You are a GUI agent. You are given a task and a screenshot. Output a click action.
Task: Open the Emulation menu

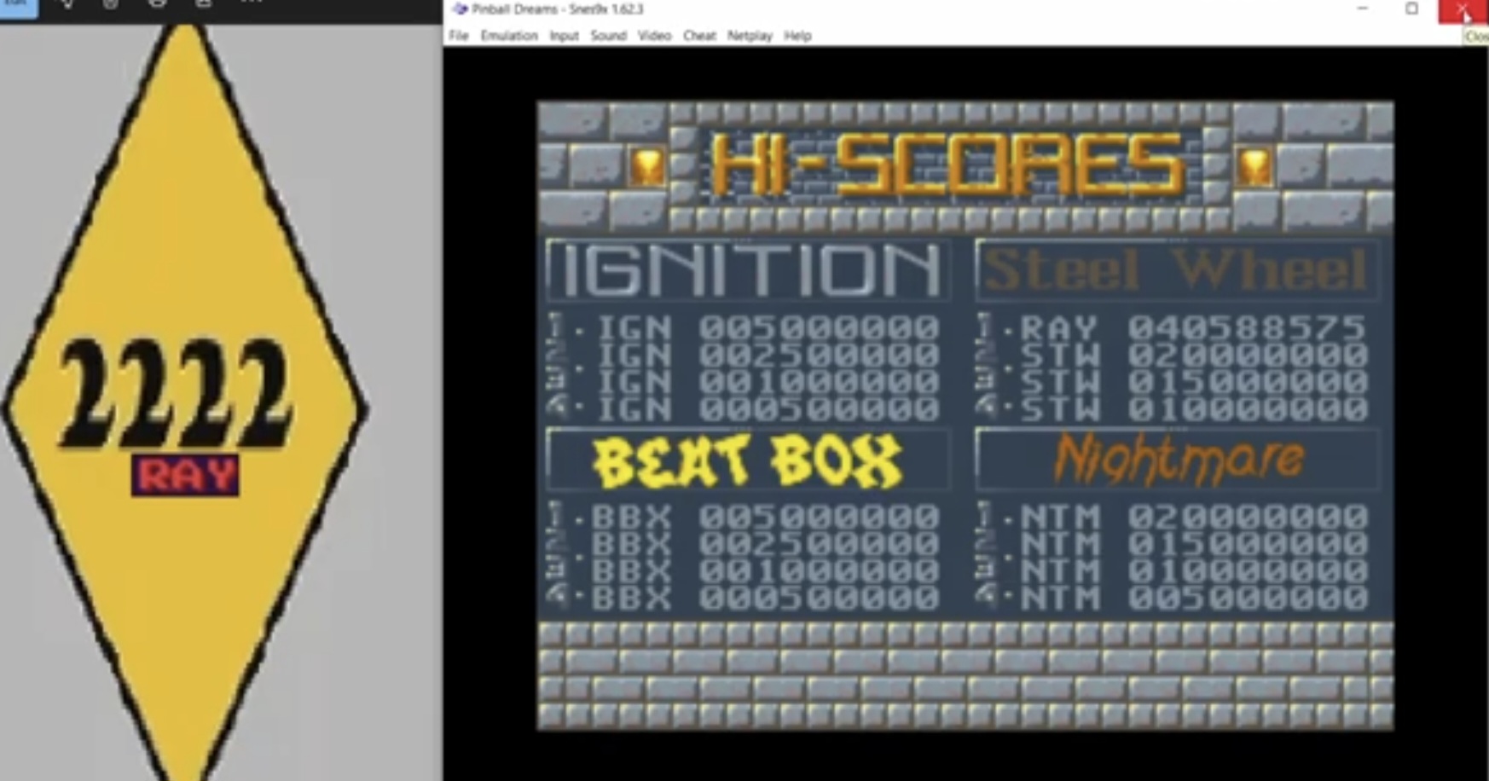[509, 36]
